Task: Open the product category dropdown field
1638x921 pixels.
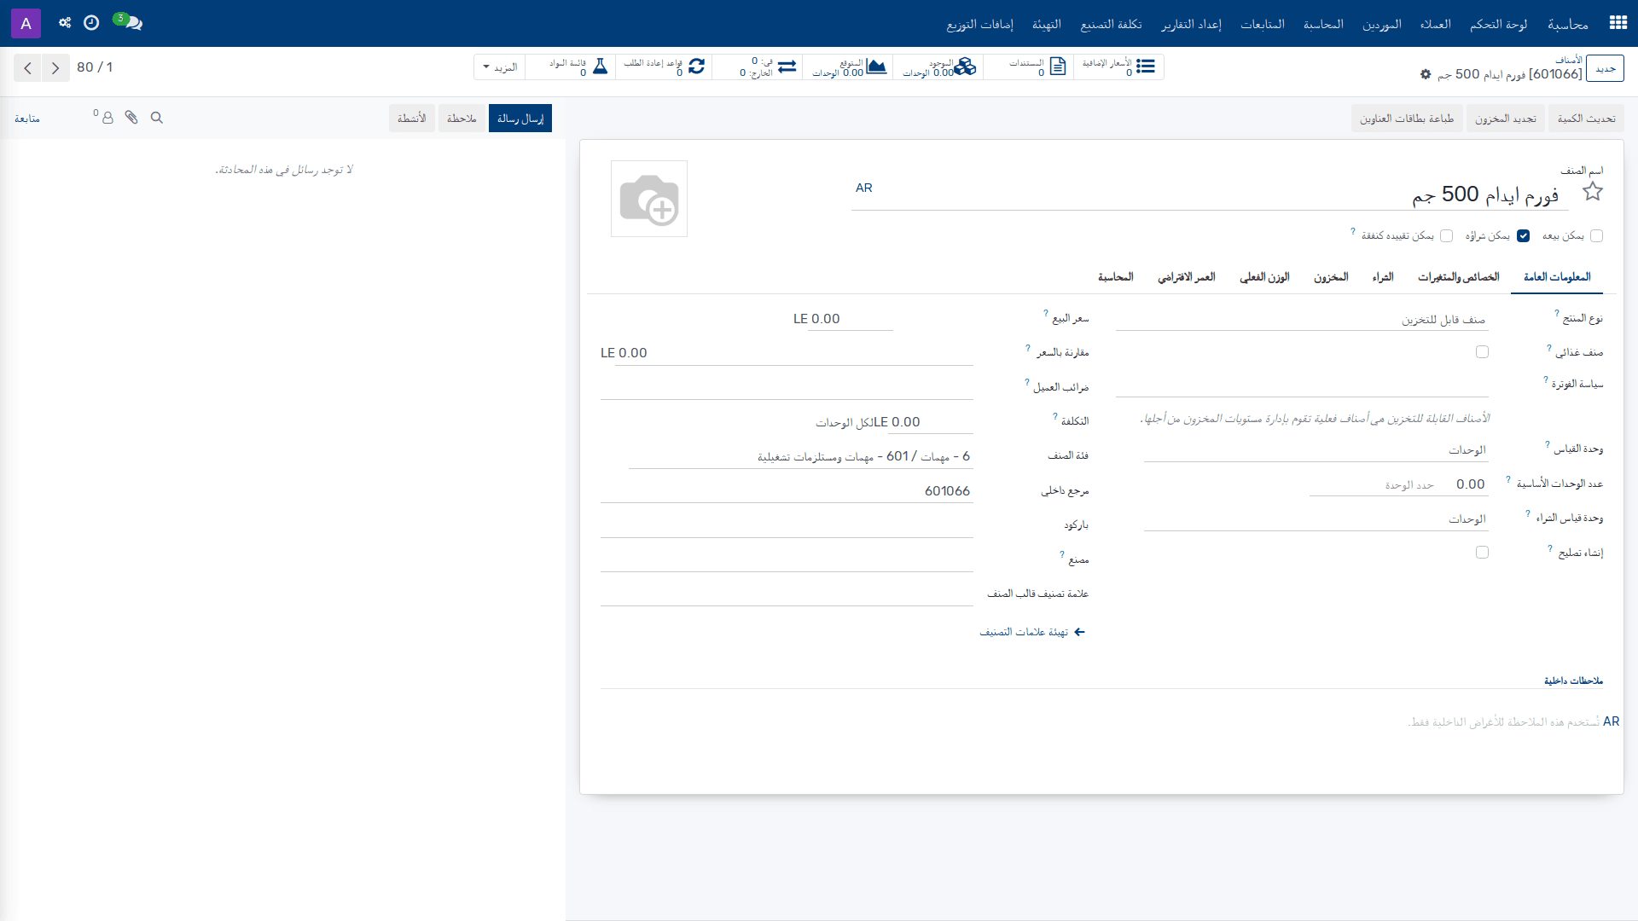Action: [x=801, y=457]
